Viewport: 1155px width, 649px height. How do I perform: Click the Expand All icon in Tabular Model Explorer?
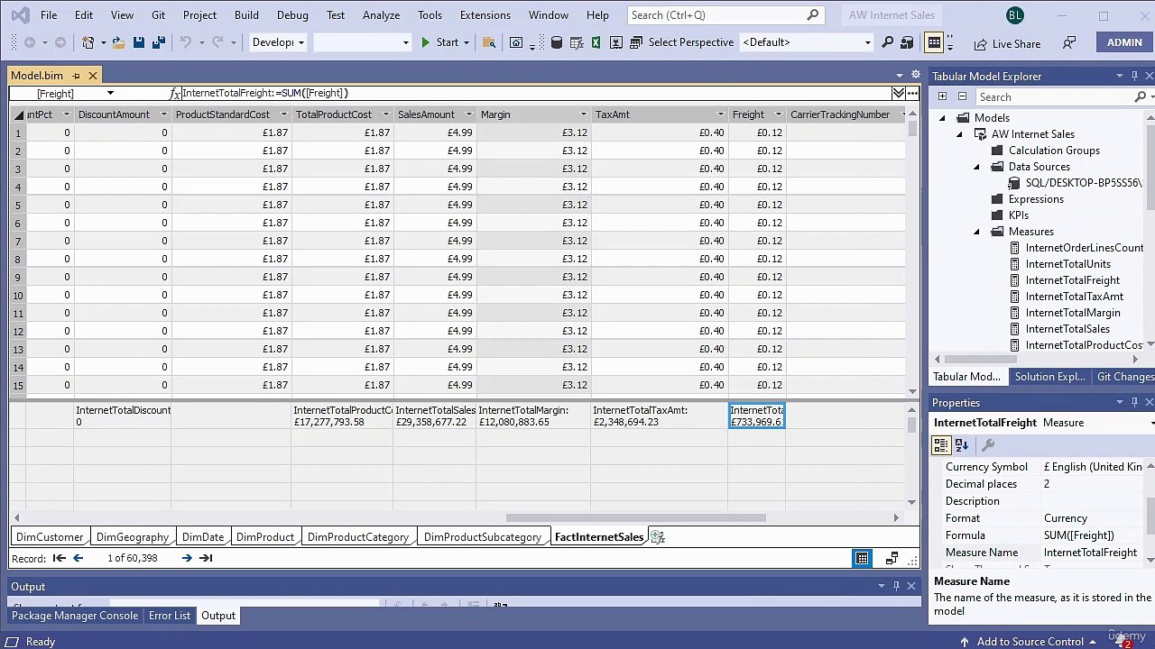tap(942, 96)
